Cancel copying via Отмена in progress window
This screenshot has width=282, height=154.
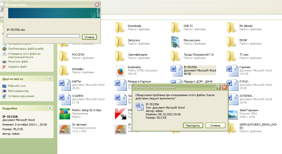[x=89, y=37]
